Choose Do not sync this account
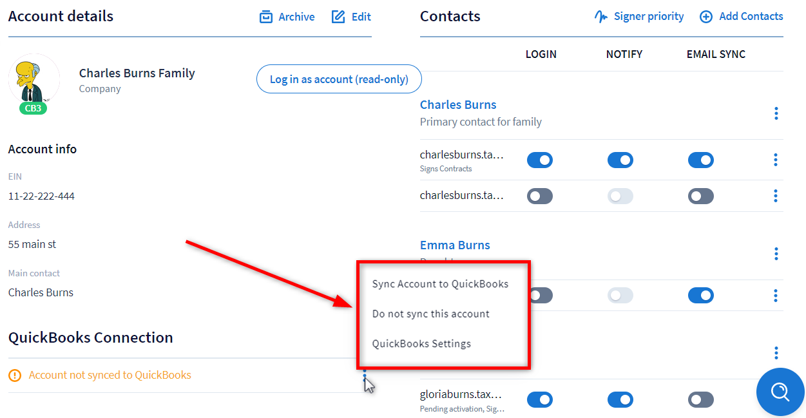 click(x=431, y=314)
